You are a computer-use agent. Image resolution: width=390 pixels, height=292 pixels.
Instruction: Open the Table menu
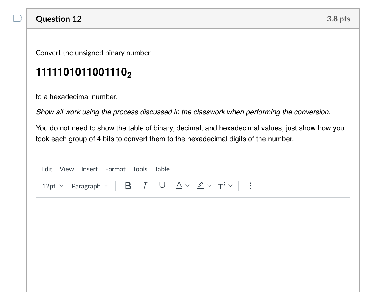pyautogui.click(x=162, y=169)
